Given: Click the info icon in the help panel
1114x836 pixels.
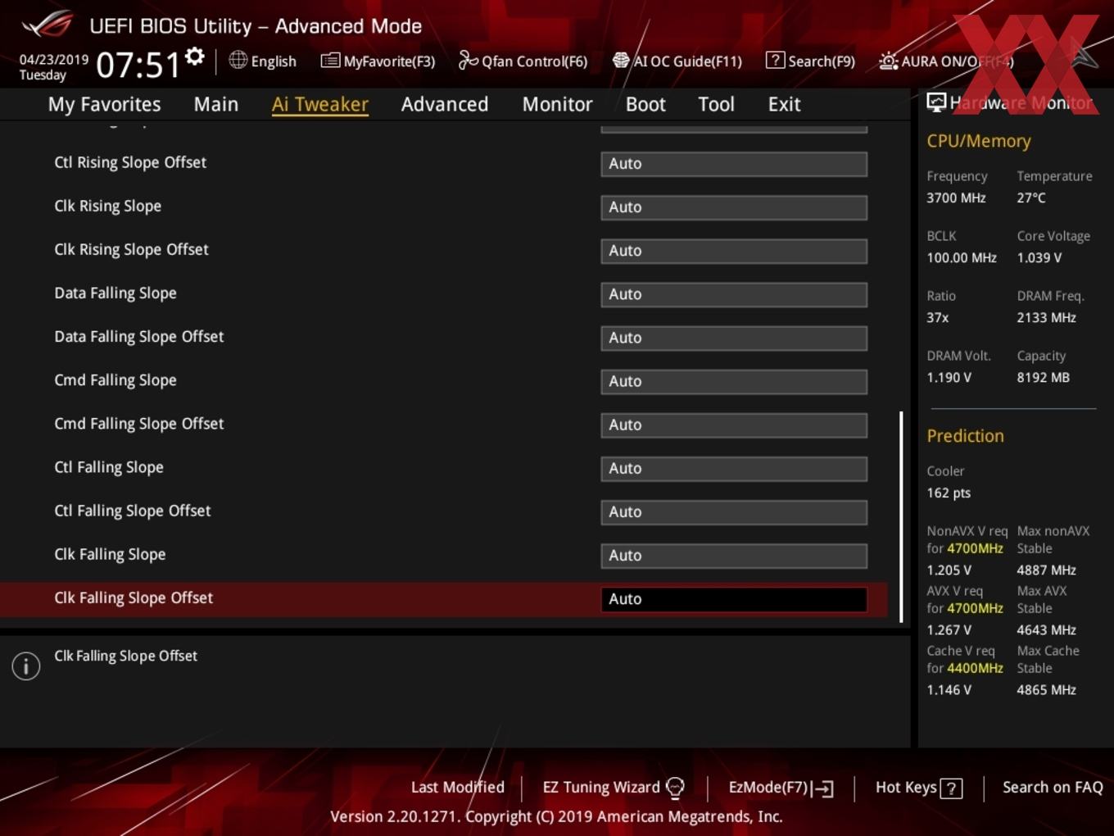Looking at the screenshot, I should pos(26,666).
